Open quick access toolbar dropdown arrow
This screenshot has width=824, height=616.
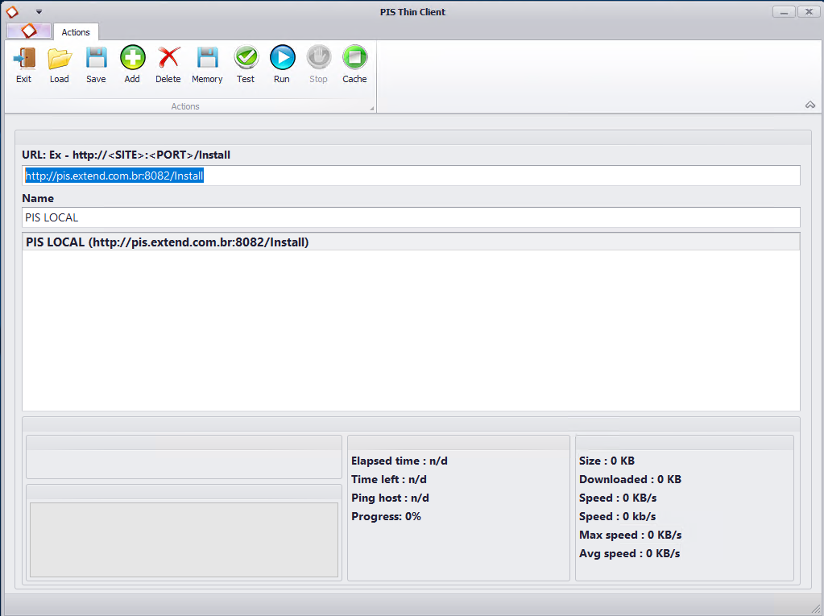pos(39,11)
